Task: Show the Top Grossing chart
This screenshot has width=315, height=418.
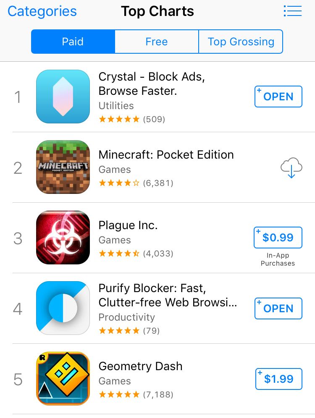Action: point(241,42)
